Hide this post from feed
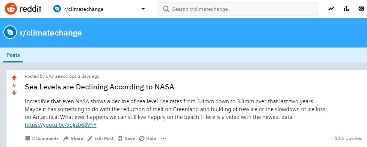The width and height of the screenshot is (367, 147). point(148,138)
